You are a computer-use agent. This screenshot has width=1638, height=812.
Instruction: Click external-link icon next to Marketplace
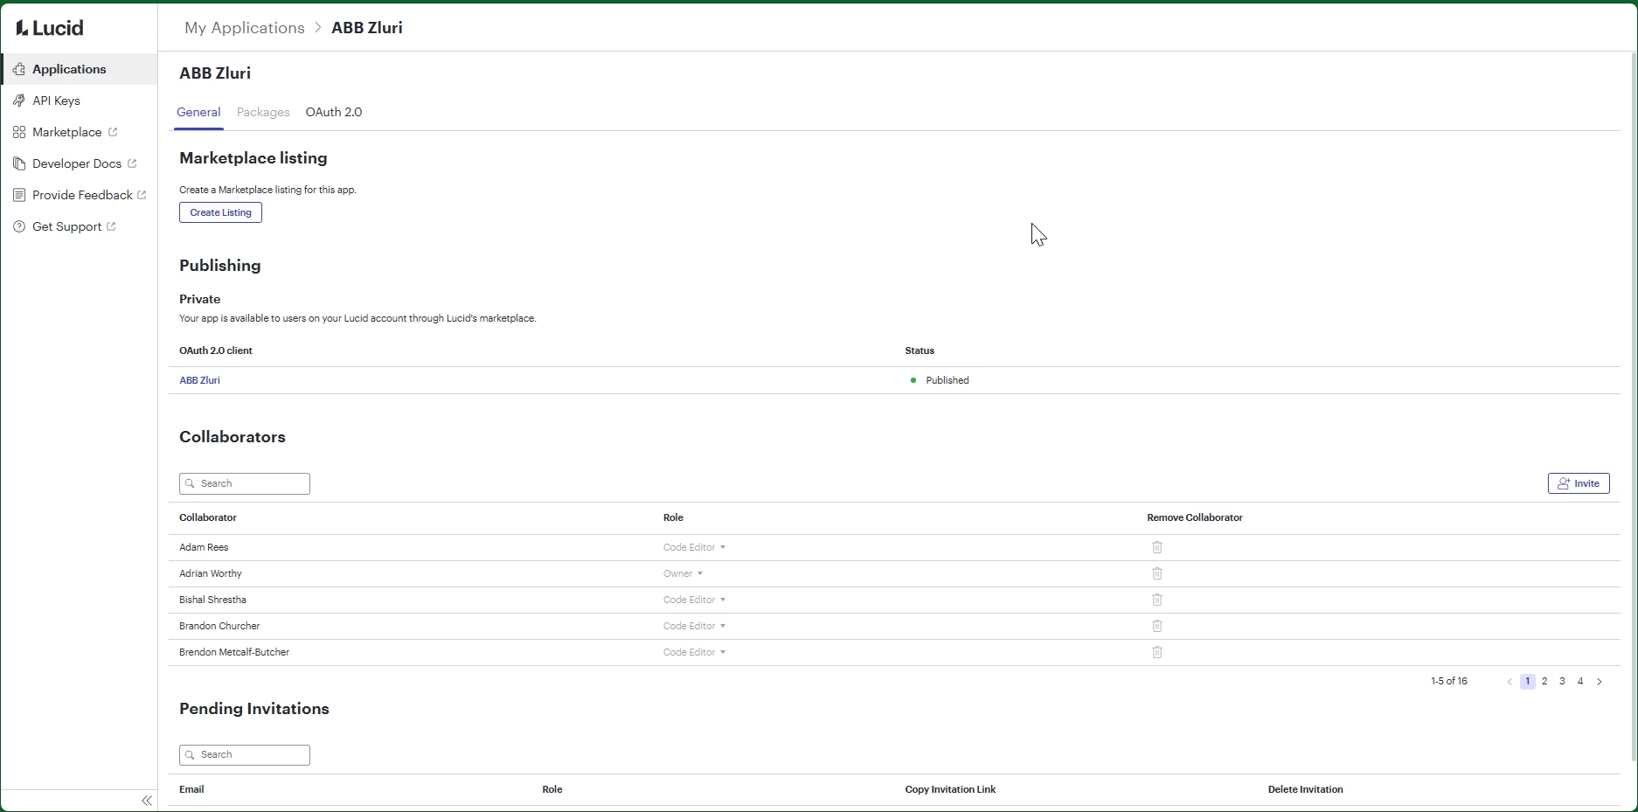113,132
